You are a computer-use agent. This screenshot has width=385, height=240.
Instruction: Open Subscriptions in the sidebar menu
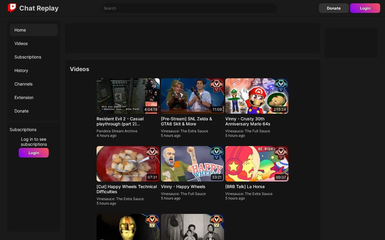tap(34, 57)
